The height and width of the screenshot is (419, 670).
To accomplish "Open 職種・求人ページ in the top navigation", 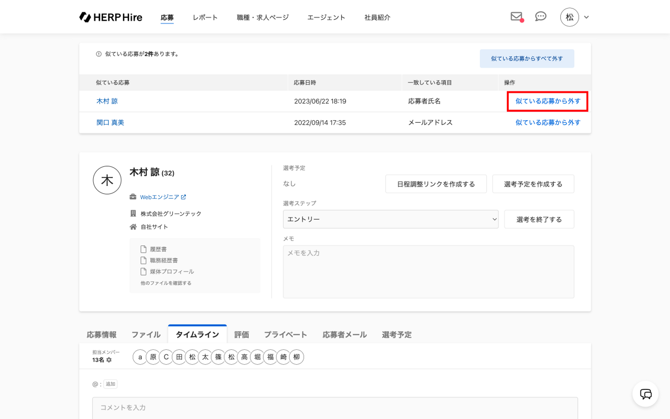I will [263, 17].
